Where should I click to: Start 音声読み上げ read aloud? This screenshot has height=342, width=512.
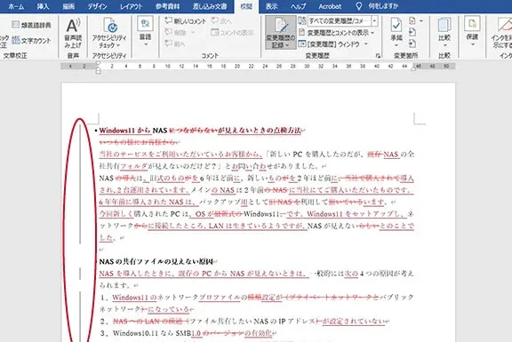pyautogui.click(x=74, y=33)
